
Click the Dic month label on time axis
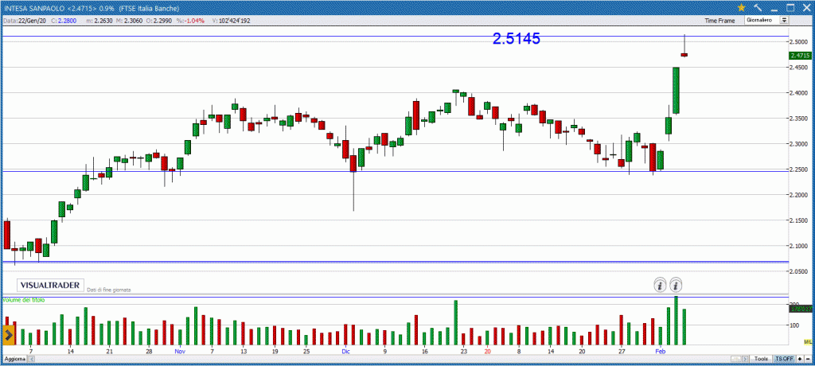point(345,352)
